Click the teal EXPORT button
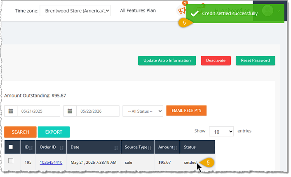This screenshot has width=291, height=177. click(x=54, y=132)
